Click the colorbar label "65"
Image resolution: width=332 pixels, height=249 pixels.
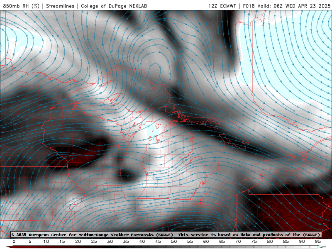222,242
